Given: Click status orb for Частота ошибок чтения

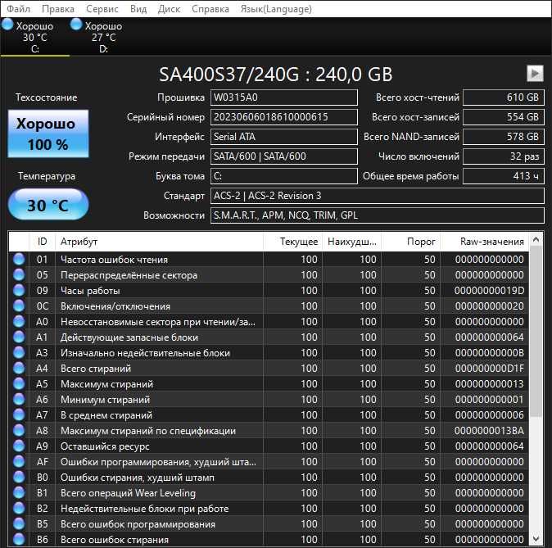Looking at the screenshot, I should click(x=19, y=259).
